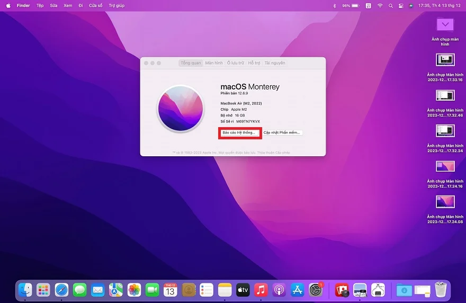Start FaceTime from the Dock
The image size is (466, 303).
(152, 290)
